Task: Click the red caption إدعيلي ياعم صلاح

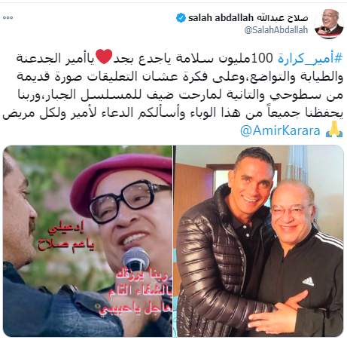Action: (66, 236)
